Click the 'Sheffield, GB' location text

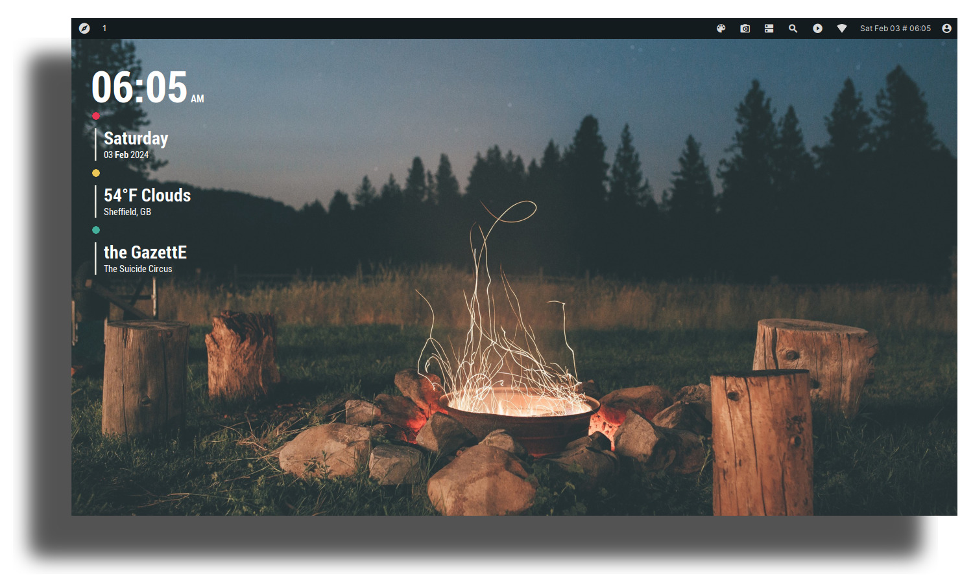coord(127,212)
